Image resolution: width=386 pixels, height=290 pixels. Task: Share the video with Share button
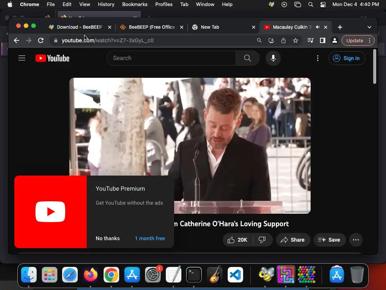coord(293,240)
